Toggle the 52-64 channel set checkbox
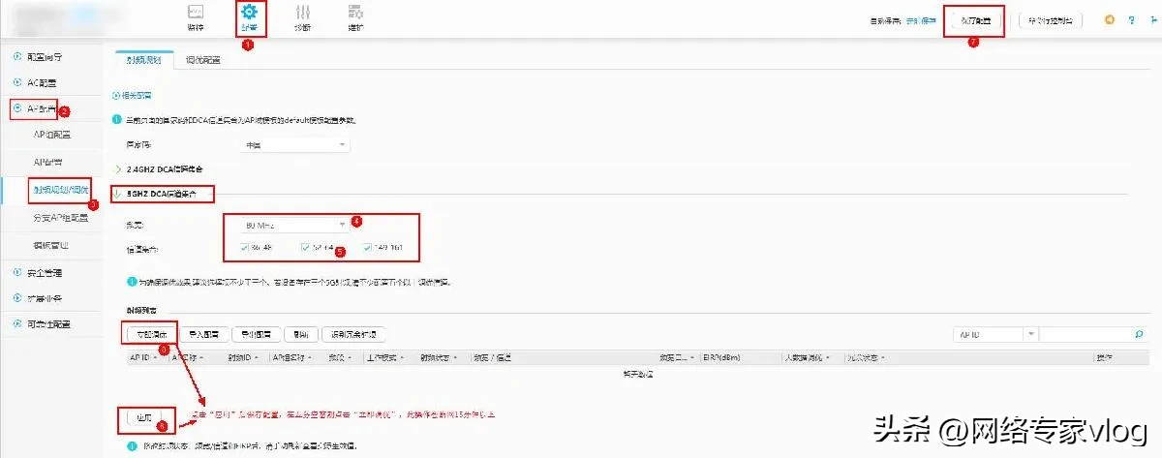This screenshot has width=1162, height=458. (306, 248)
